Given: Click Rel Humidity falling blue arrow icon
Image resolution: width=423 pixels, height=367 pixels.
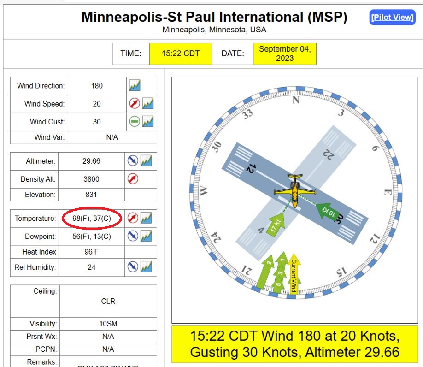Looking at the screenshot, I should pyautogui.click(x=133, y=266).
